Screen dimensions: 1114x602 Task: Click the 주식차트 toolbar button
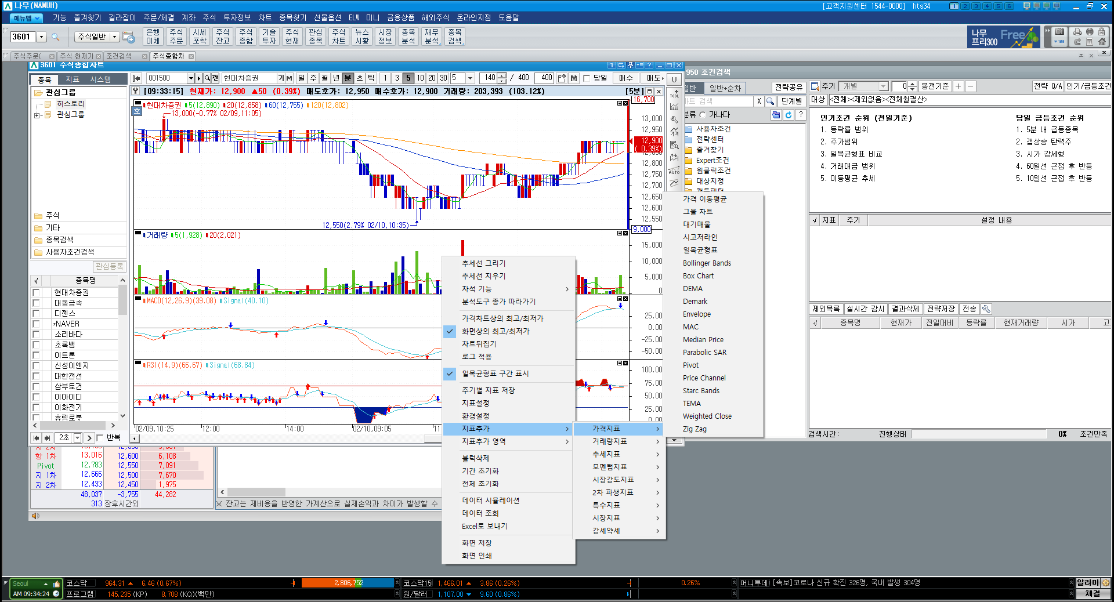coord(339,37)
